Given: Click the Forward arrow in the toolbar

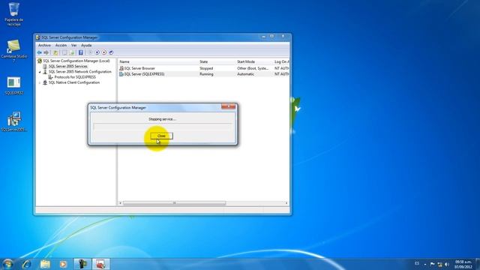Looking at the screenshot, I should (x=46, y=52).
